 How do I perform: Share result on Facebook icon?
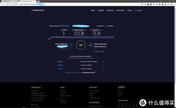(x=65, y=26)
